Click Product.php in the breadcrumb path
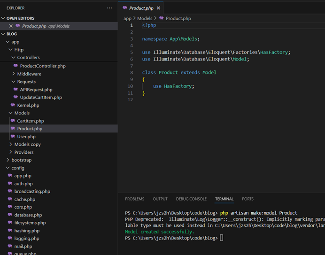Viewport: 325px width, 255px height. pos(178,18)
